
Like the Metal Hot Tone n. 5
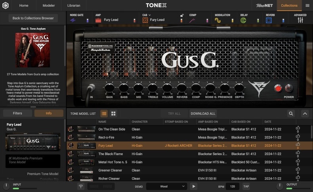pyautogui.click(x=298, y=161)
